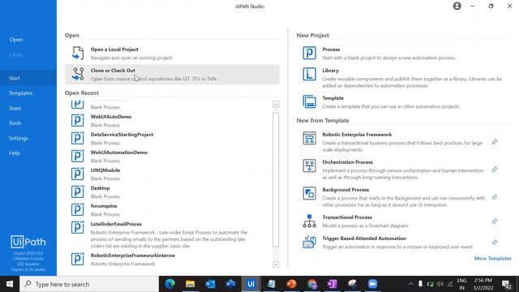
Task: Click the Robotic Enterprise Framework title
Action: tap(357, 135)
